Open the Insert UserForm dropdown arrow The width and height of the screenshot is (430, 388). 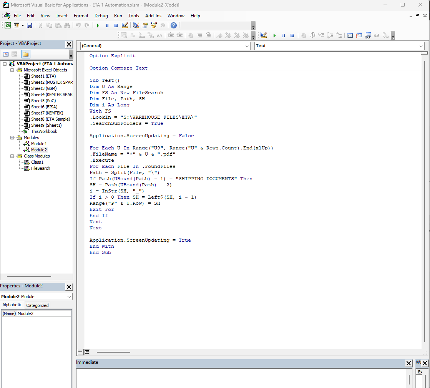[x=23, y=25]
